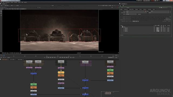Screen dimensions: 173x97
Task: Switch to the Node properties tab
Action: (x=154, y=9)
